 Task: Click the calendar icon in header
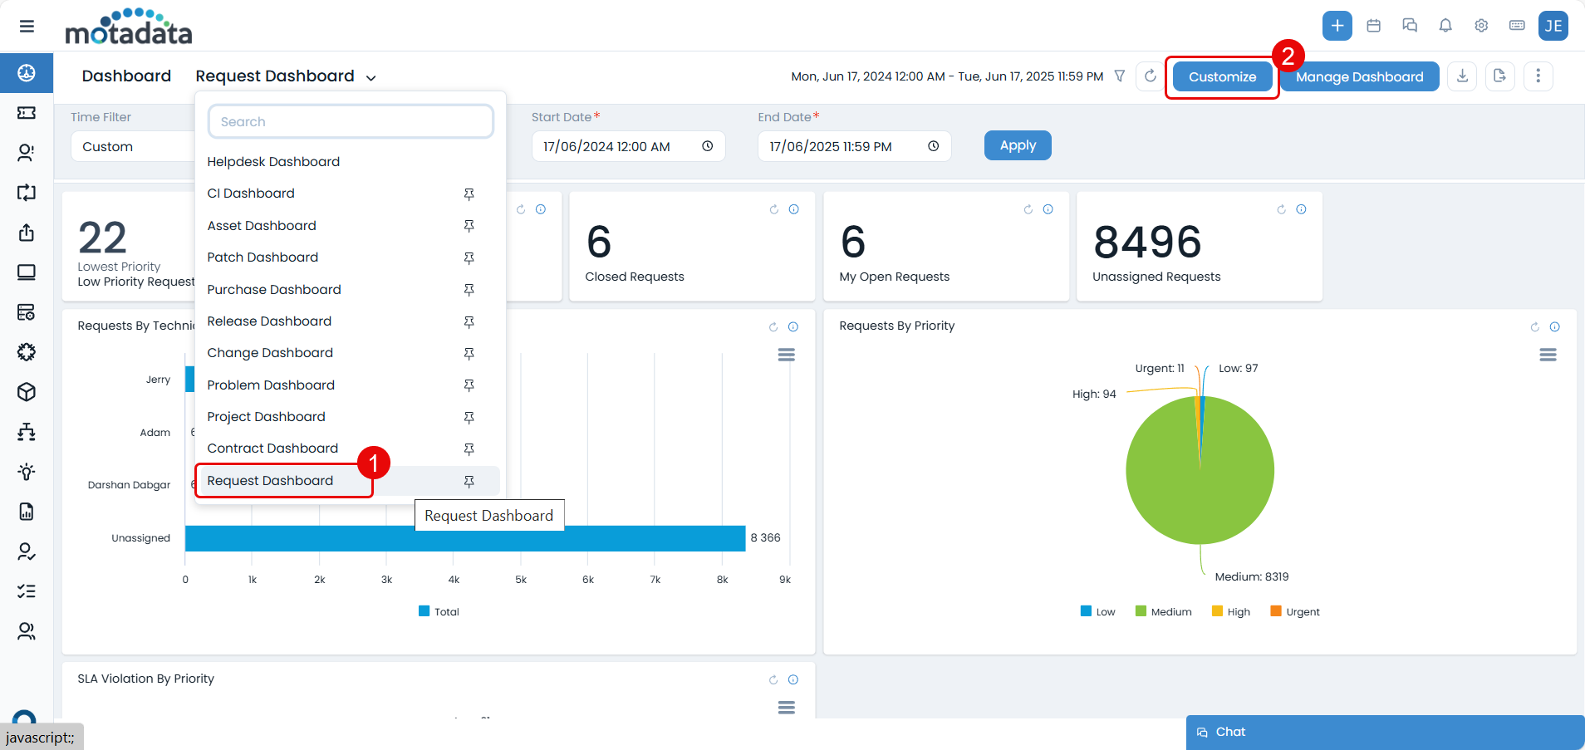coord(1374,26)
